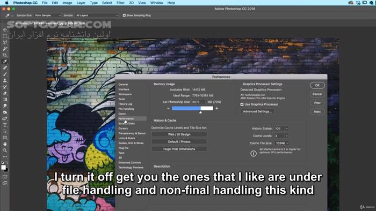This screenshot has height=211, width=376.
Task: Select the Pen tool
Action: 5,118
